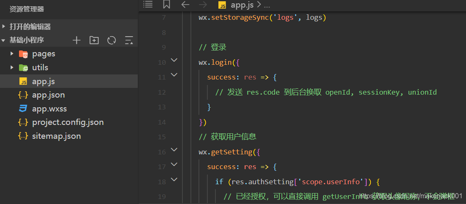This screenshot has height=204, width=466.
Task: Click the new folder icon
Action: coord(94,40)
